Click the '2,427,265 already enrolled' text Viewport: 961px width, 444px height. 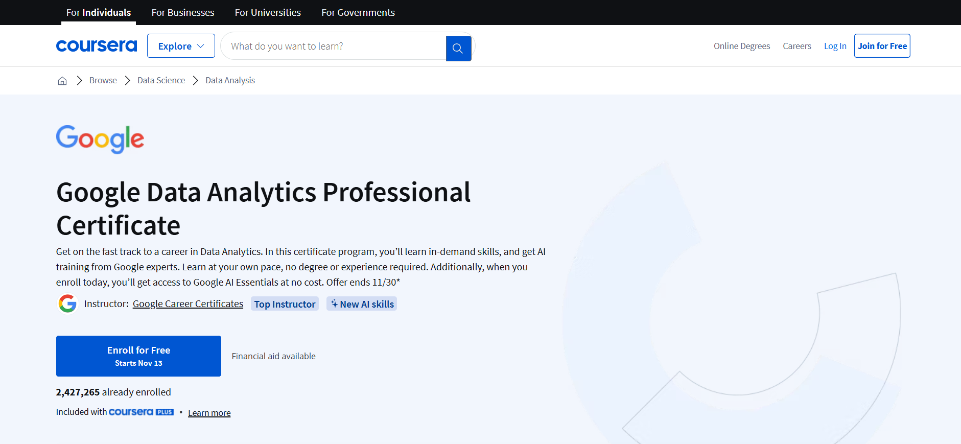[x=113, y=392]
